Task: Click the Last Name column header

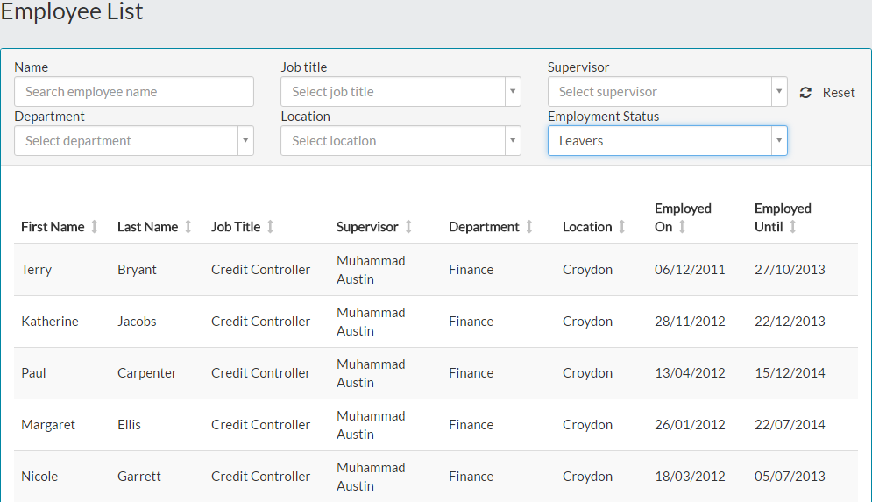Action: tap(147, 227)
